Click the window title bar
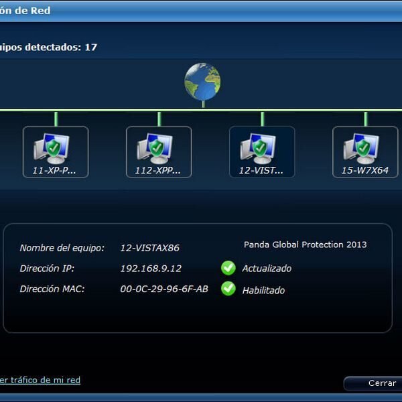This screenshot has height=402, width=402. (201, 11)
